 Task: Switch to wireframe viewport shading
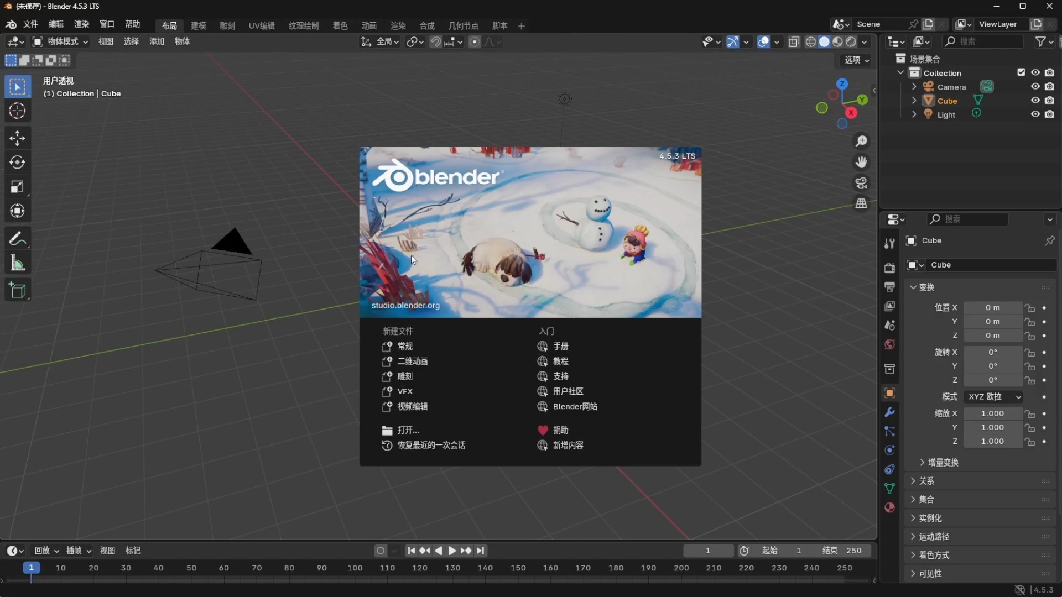(811, 42)
